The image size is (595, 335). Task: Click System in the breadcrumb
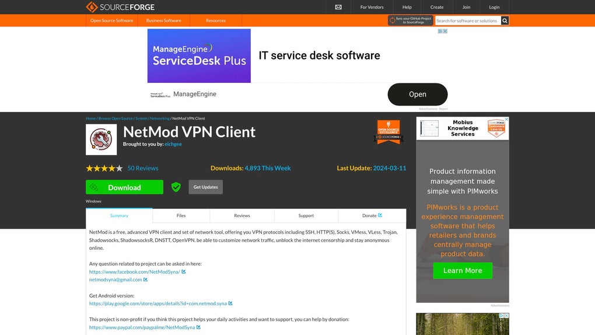[141, 118]
